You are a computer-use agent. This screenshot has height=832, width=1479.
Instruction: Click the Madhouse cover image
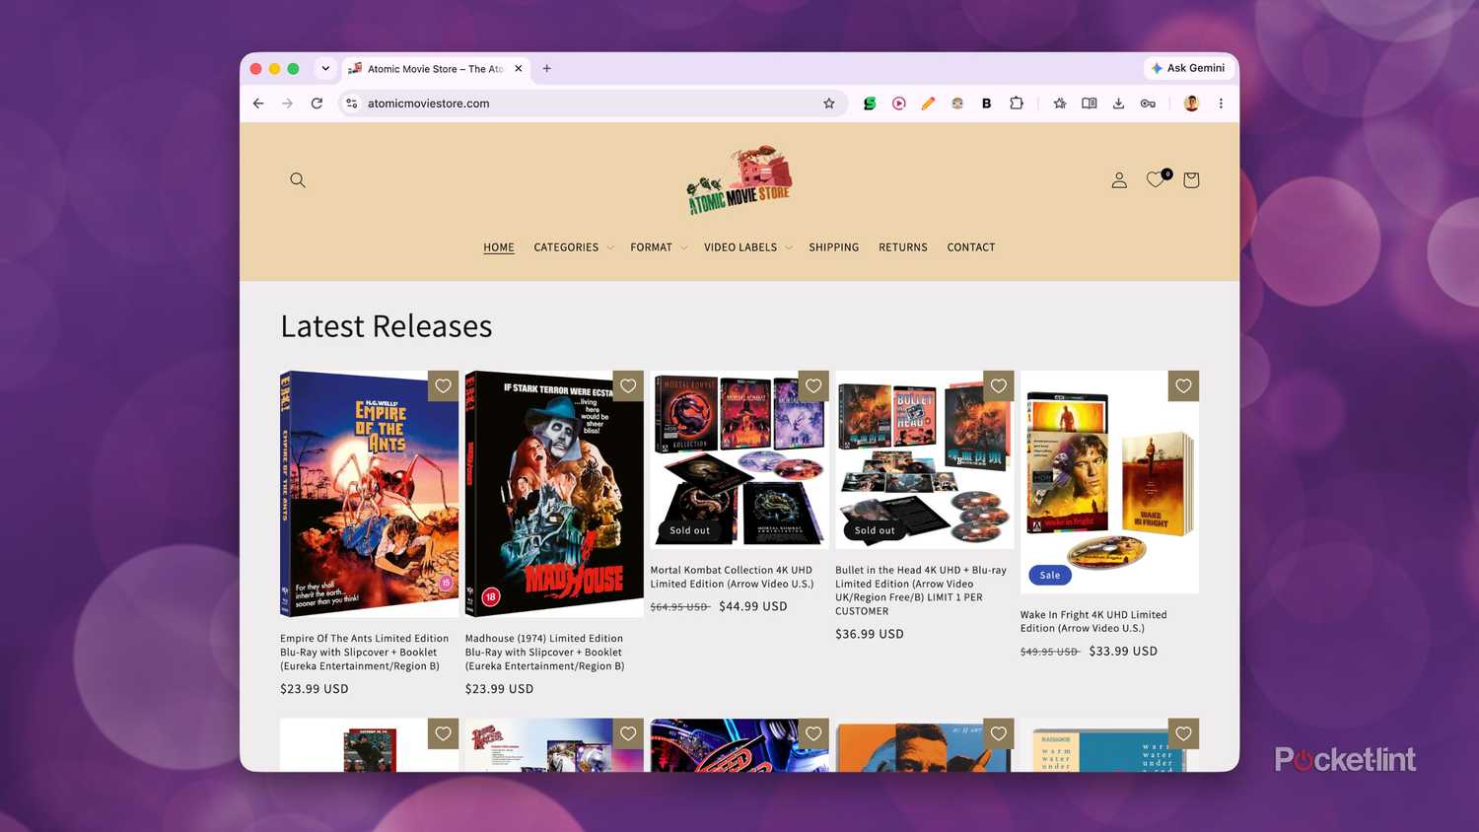point(554,495)
